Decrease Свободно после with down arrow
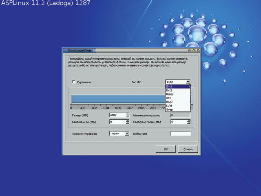Image resolution: width=261 pixels, height=196 pixels. pos(189,123)
